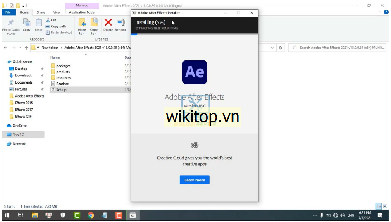Click the green Camtasia taskbar icon

[x=77, y=215]
